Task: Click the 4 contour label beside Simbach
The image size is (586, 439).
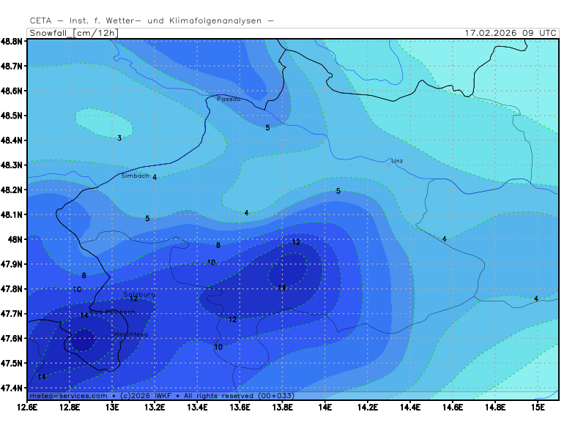Action: point(155,177)
